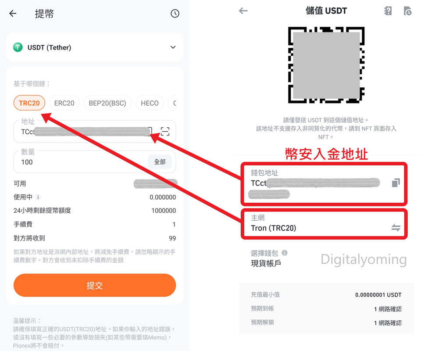Choose the HECO chain option
This screenshot has width=421, height=351.
click(150, 103)
